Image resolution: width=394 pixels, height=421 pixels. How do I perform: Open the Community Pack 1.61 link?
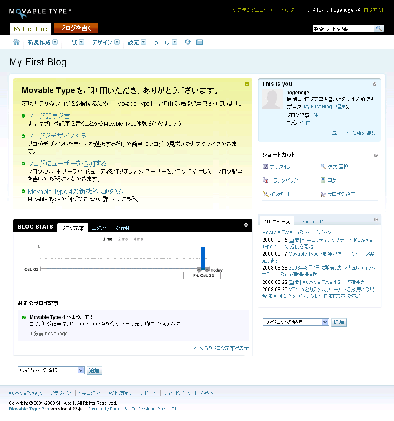tap(108, 409)
